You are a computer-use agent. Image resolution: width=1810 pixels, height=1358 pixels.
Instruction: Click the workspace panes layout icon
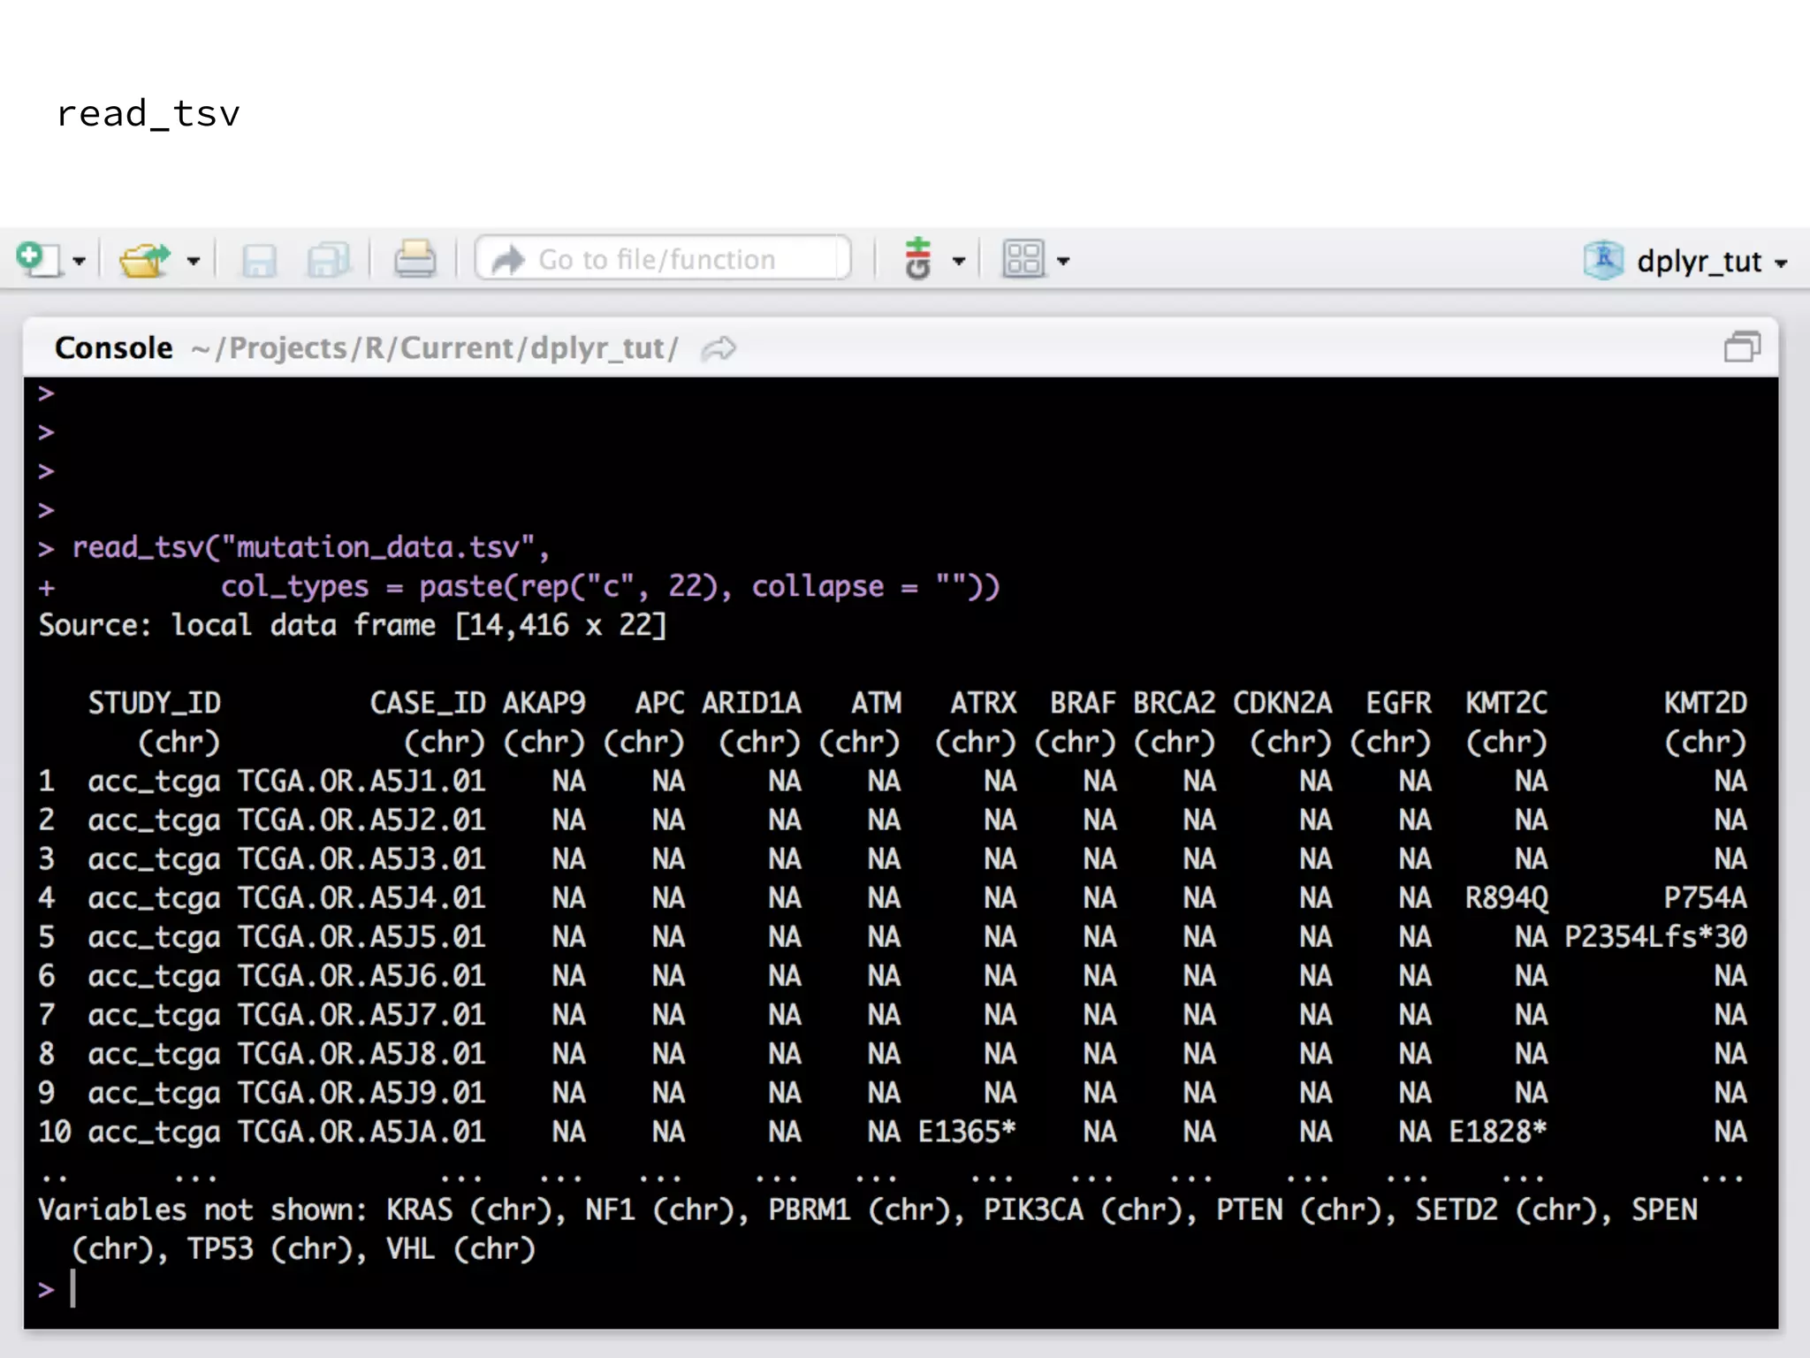[1023, 259]
